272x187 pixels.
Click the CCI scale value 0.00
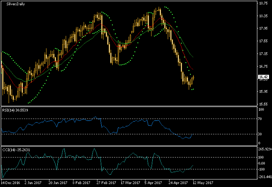click(261, 163)
